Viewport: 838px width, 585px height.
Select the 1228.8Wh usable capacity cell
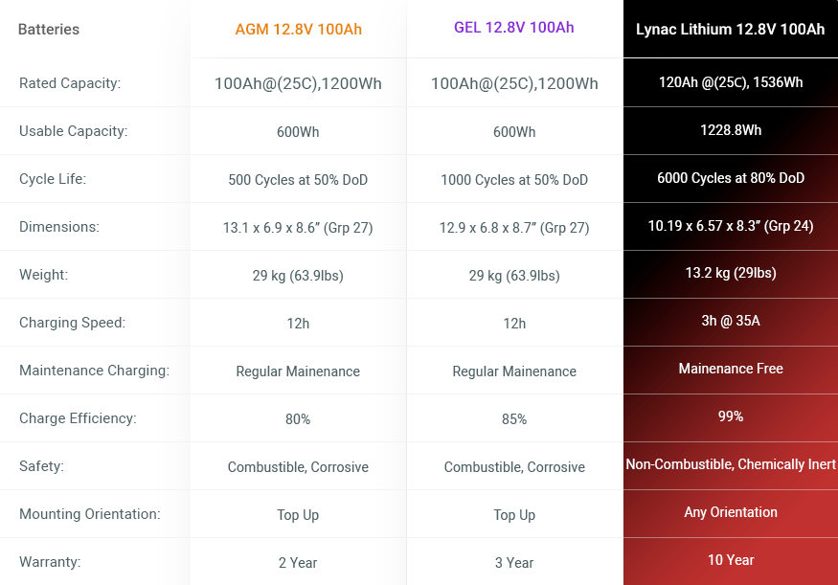tap(731, 130)
